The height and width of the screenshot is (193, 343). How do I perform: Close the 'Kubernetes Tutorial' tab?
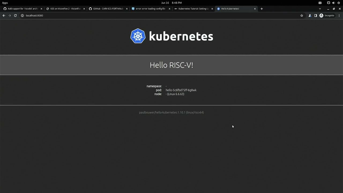(x=212, y=9)
